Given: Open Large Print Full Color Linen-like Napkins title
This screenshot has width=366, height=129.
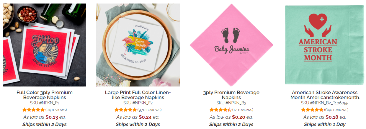Looking at the screenshot, I should pyautogui.click(x=138, y=95).
